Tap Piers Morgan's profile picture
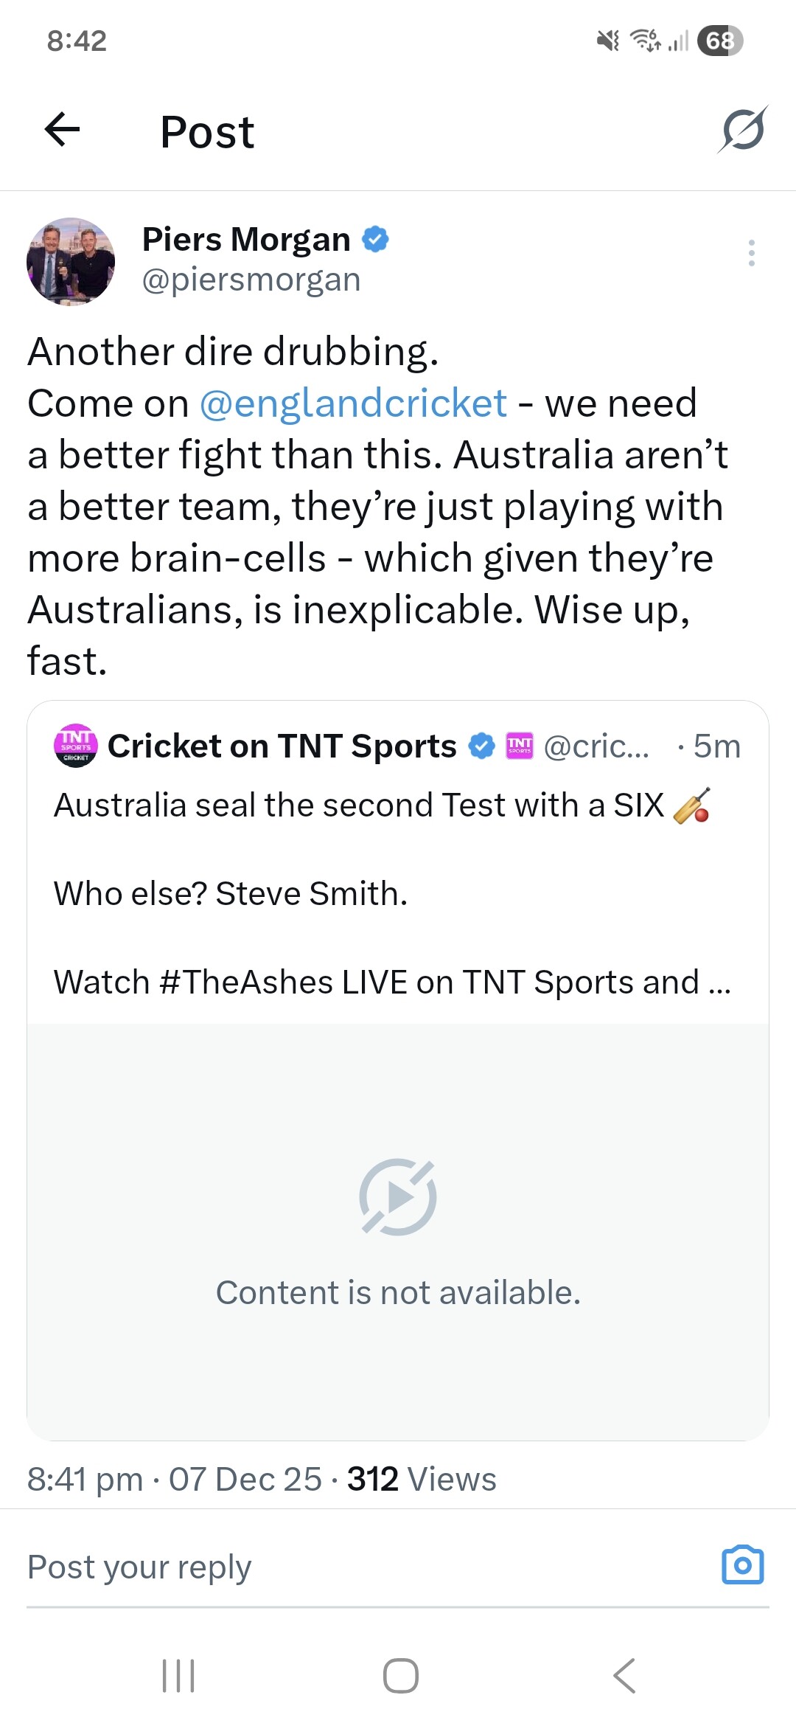796x1726 pixels. [x=71, y=261]
